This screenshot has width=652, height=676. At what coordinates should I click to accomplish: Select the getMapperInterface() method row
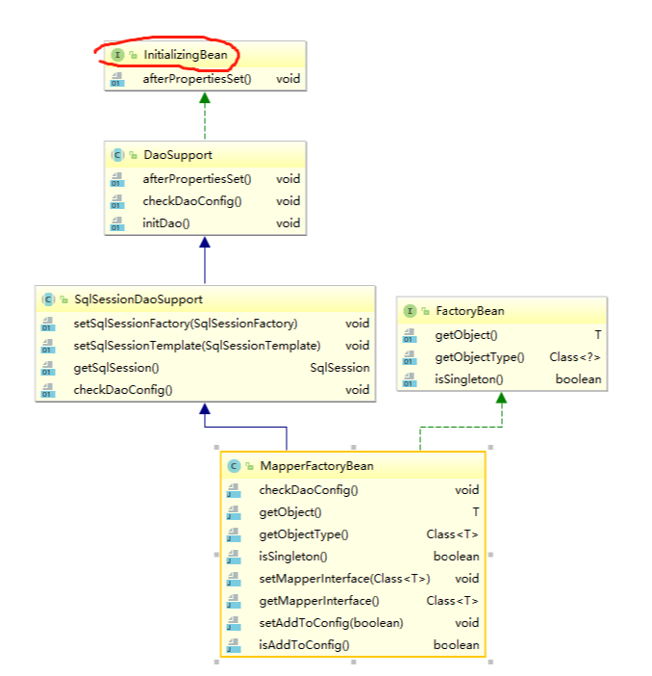pyautogui.click(x=353, y=601)
